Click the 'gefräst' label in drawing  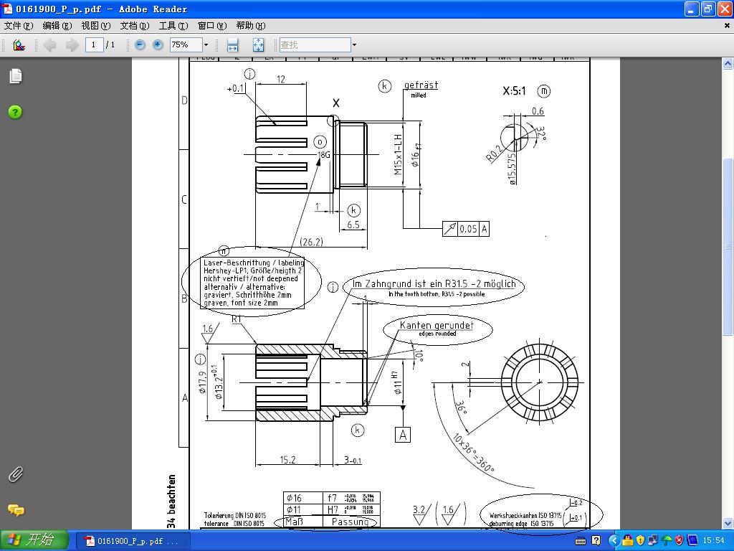tap(421, 85)
